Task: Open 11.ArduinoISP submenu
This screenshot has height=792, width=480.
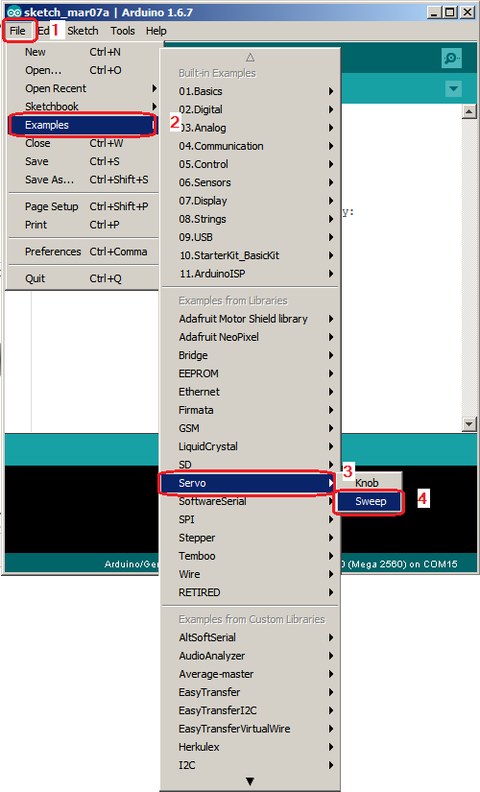Action: [x=251, y=274]
